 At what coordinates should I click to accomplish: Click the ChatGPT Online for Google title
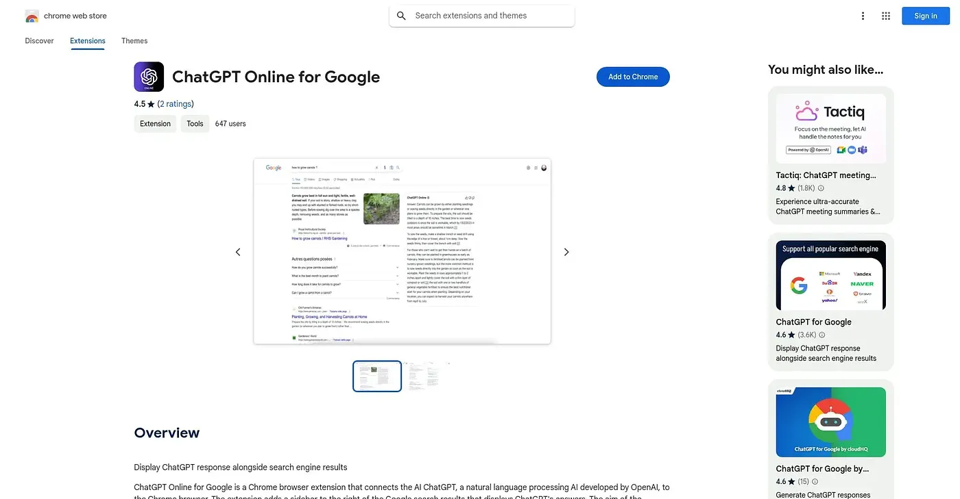(276, 77)
